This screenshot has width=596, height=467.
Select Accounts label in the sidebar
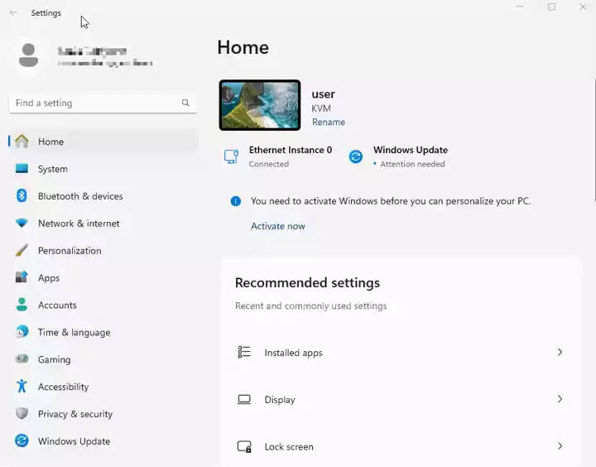pyautogui.click(x=57, y=305)
